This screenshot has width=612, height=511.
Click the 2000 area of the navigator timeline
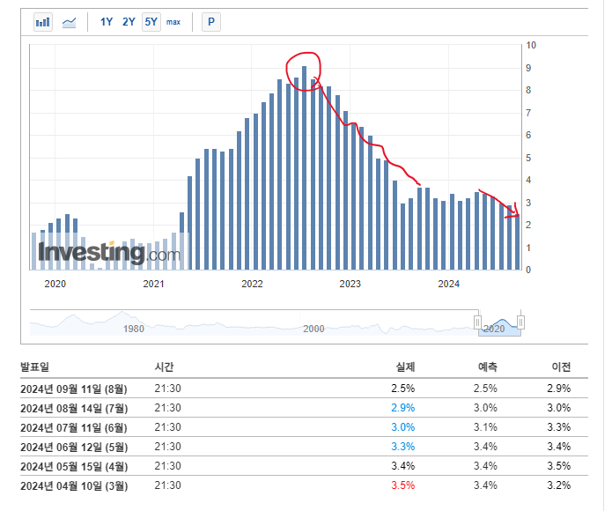click(313, 329)
